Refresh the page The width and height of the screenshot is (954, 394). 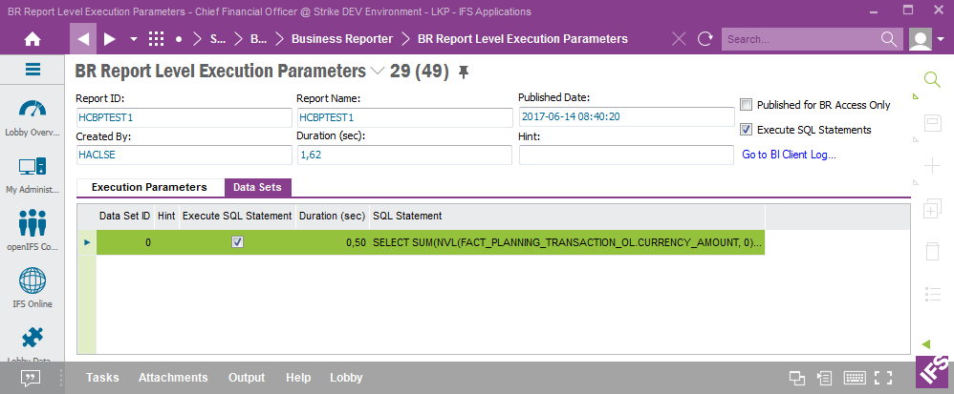705,39
